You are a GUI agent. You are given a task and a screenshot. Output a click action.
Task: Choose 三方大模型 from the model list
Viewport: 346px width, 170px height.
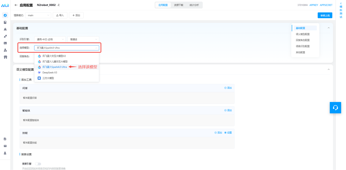point(66,78)
